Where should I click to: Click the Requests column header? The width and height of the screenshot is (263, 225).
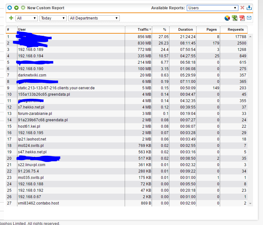click(x=235, y=29)
